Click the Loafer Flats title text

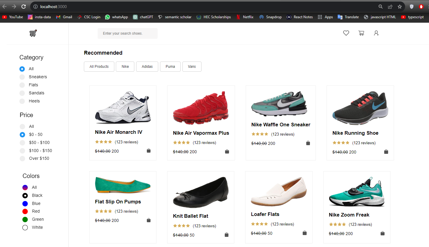coord(265,214)
